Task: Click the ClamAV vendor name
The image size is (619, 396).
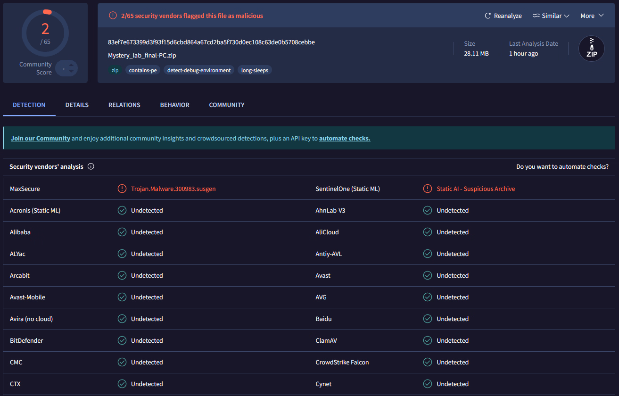Action: tap(326, 340)
